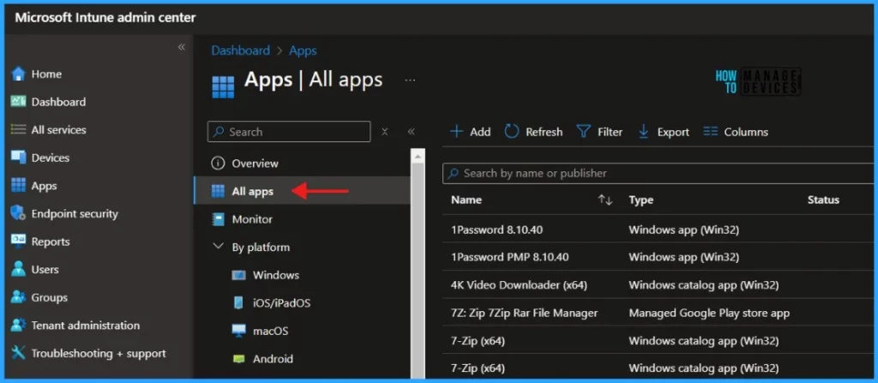Click the circular Refresh icon
878x383 pixels.
pyautogui.click(x=512, y=132)
